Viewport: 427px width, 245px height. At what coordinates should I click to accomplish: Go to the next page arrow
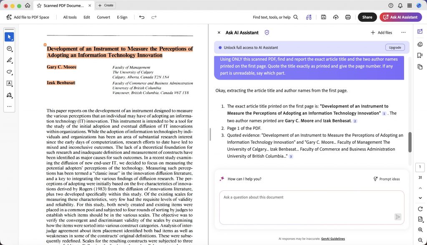(420, 198)
